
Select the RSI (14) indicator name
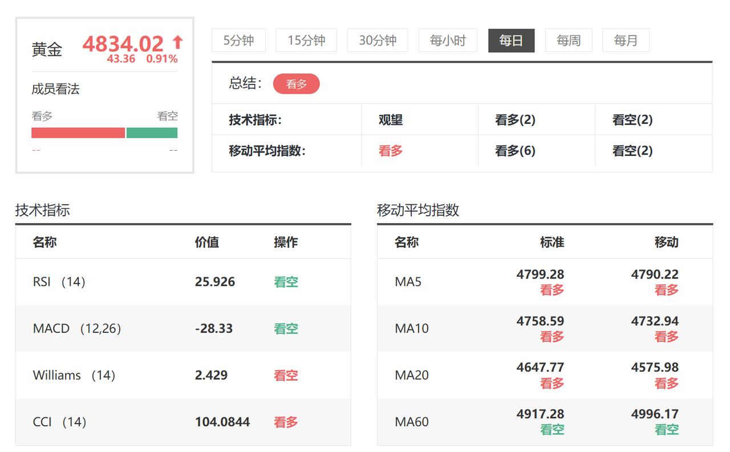tap(60, 281)
